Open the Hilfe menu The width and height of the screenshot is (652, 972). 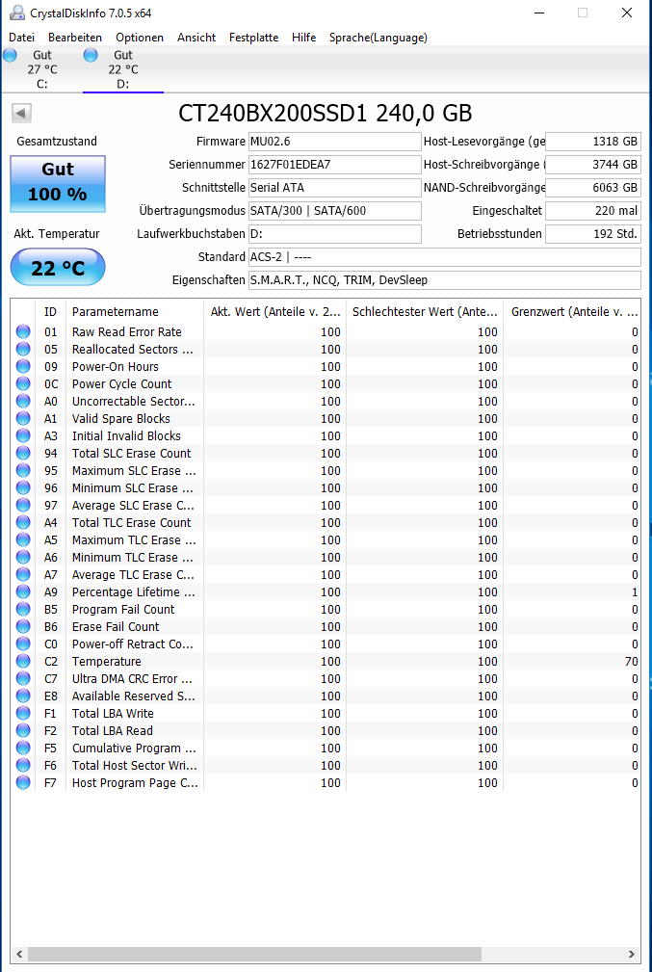[x=303, y=38]
